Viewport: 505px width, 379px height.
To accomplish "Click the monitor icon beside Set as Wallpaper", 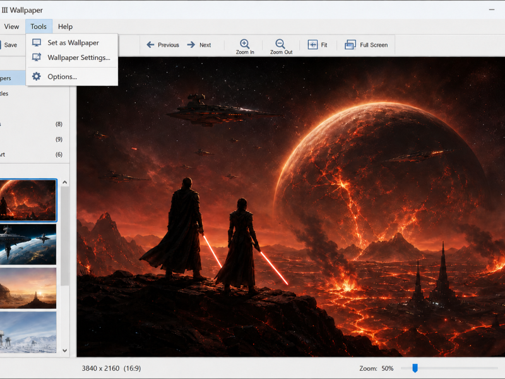I will (x=37, y=42).
